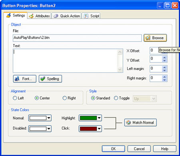180x156 pixels.
Task: Choose the Standard button style
Action: 101,98
